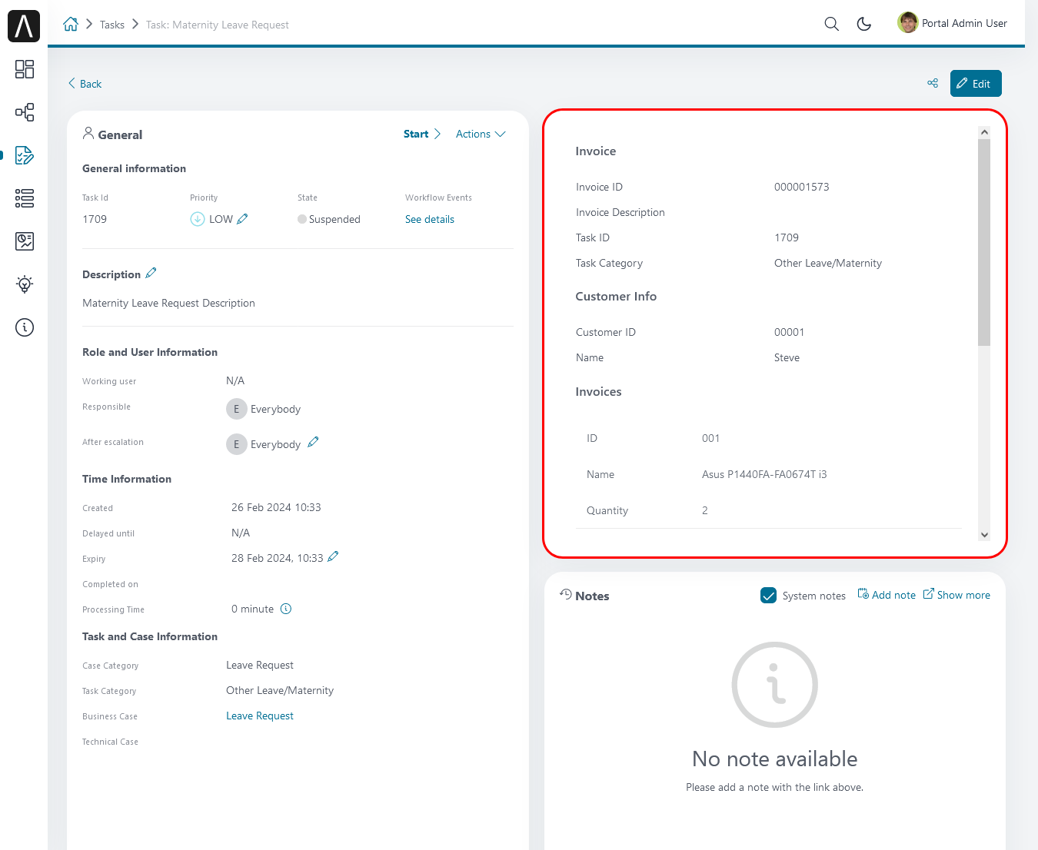Click Add note link
Screen dimensions: 1038x850
click(x=887, y=595)
